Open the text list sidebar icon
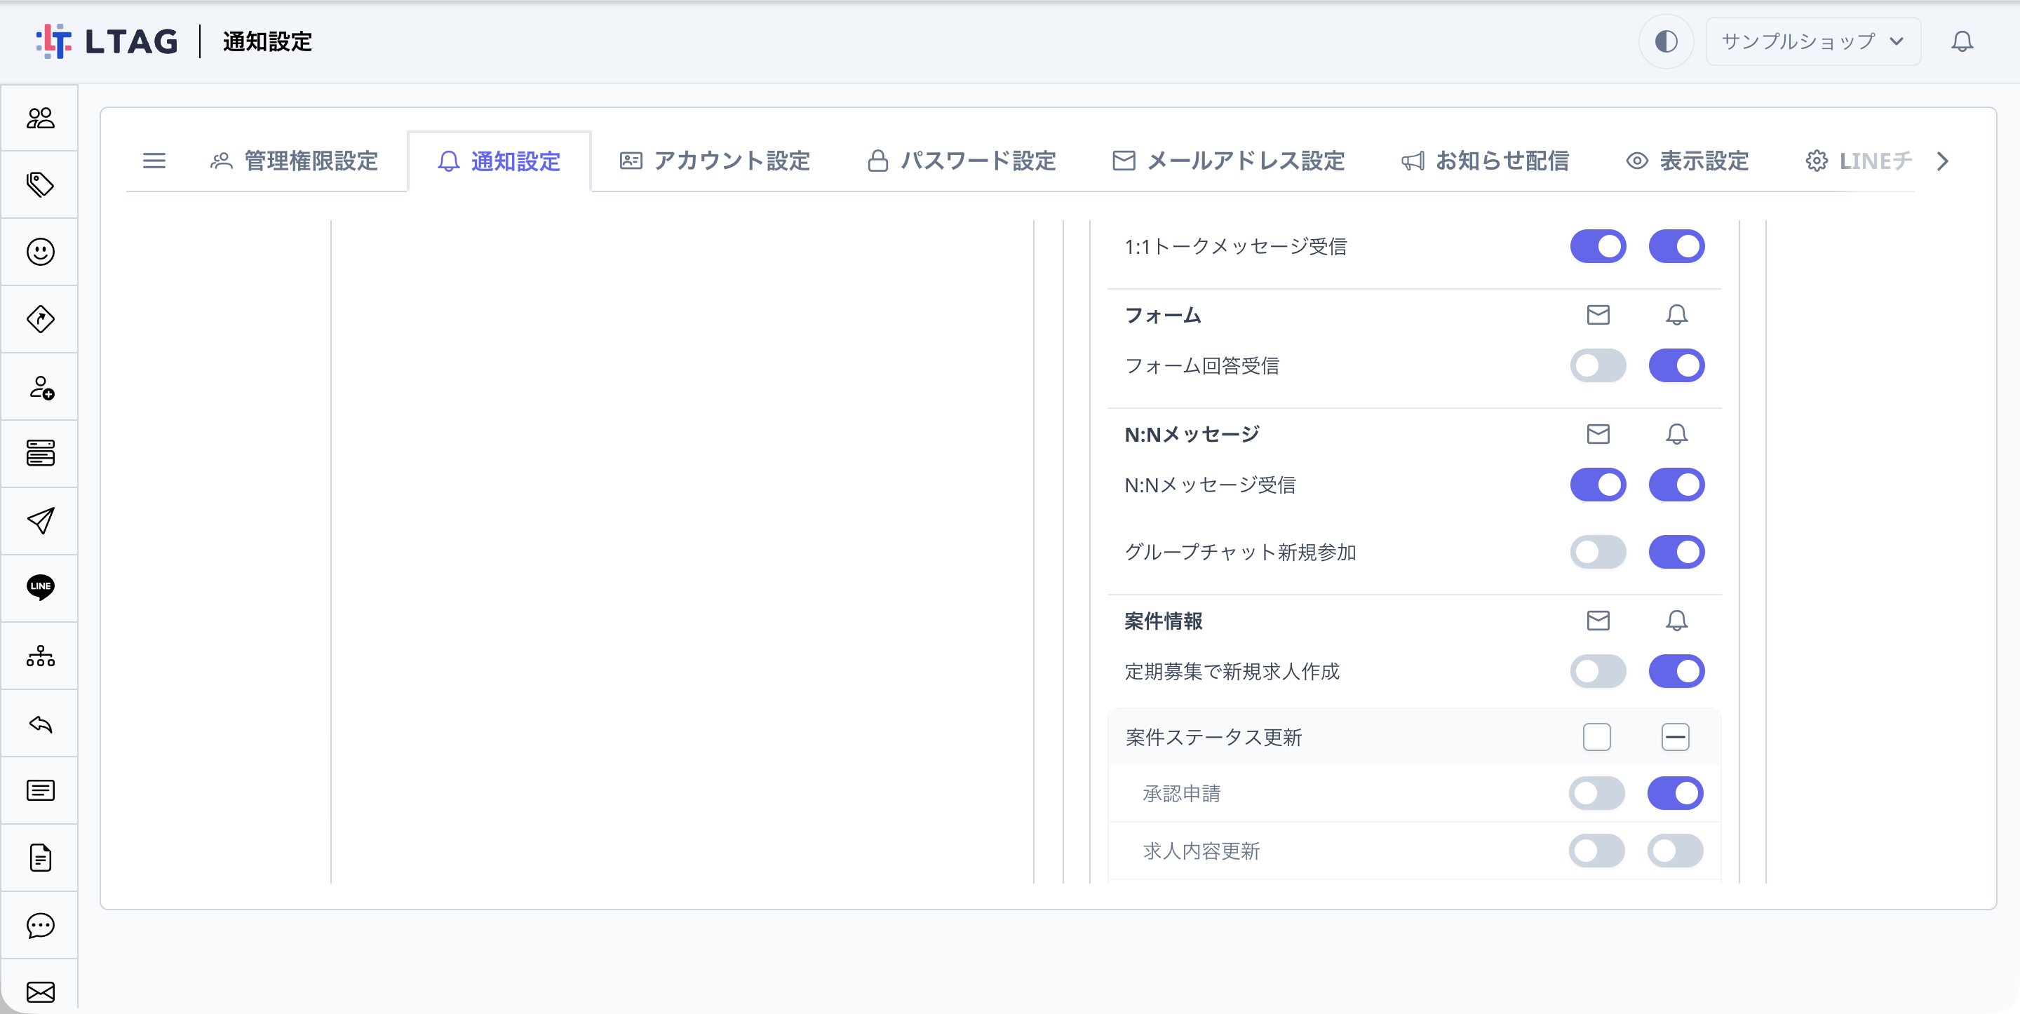Image resolution: width=2020 pixels, height=1014 pixels. pyautogui.click(x=40, y=790)
